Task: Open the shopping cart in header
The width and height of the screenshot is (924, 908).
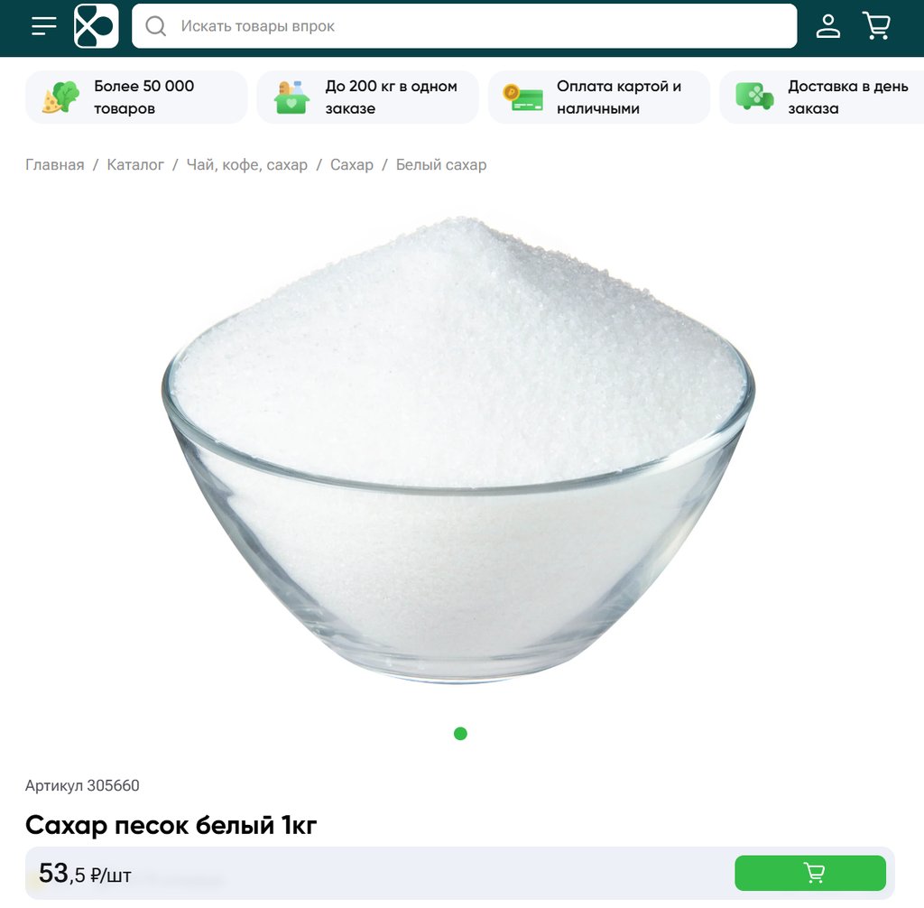Action: coord(876,26)
